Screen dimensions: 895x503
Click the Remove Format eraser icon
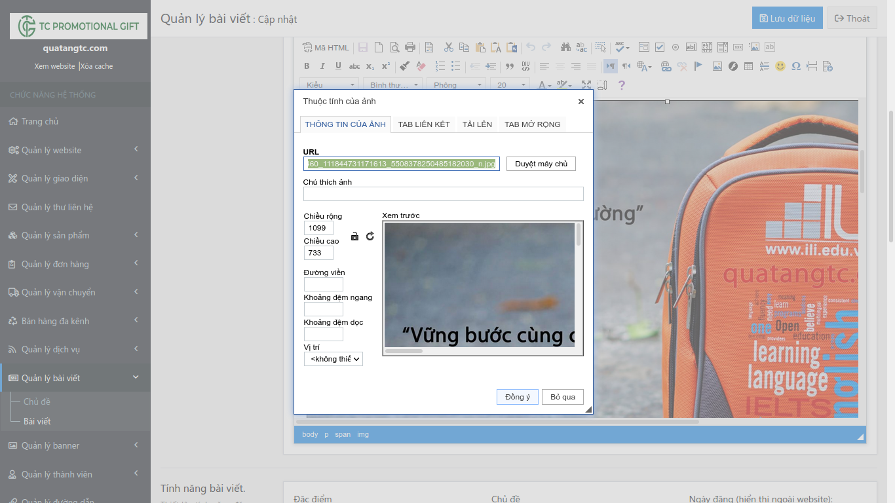421,66
